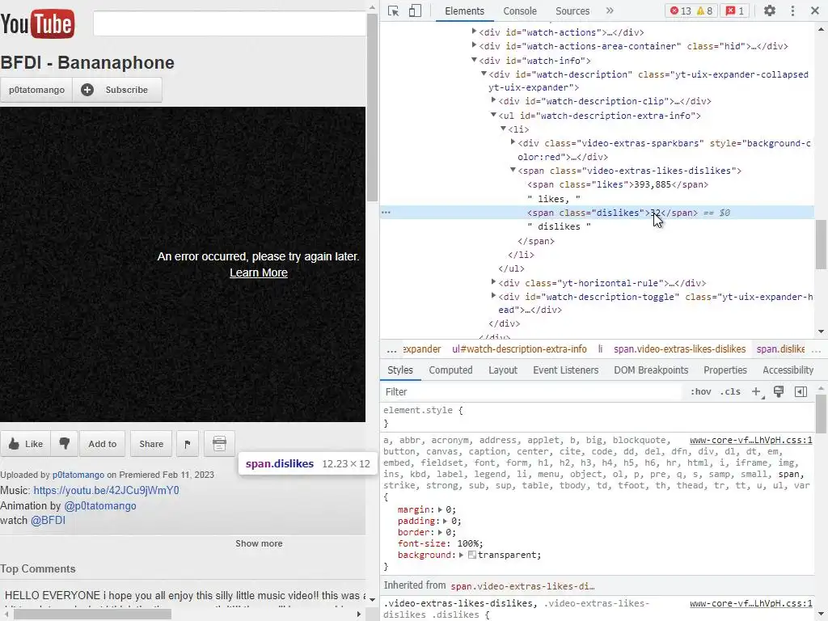The width and height of the screenshot is (828, 621).
Task: Expand the yt-horizontal-rule div node
Action: click(494, 282)
